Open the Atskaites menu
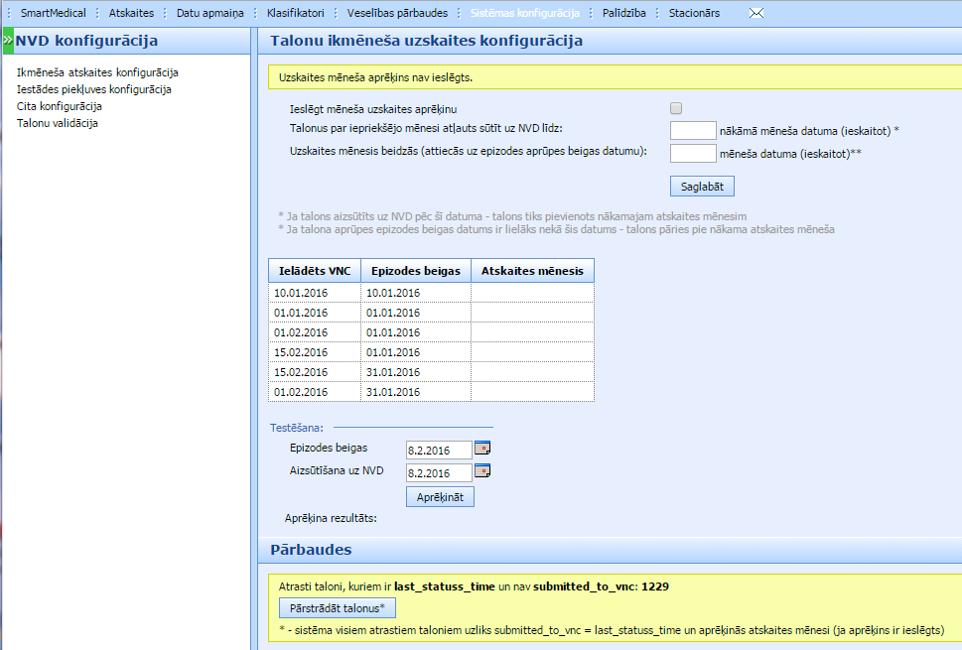Screen dimensions: 962x650 pyautogui.click(x=131, y=14)
